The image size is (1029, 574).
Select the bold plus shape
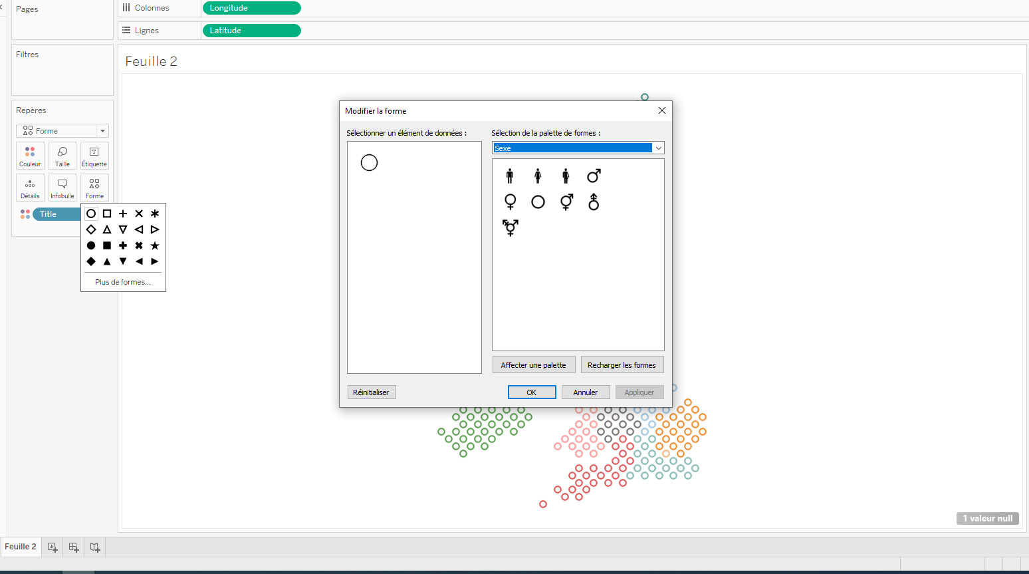tap(123, 245)
